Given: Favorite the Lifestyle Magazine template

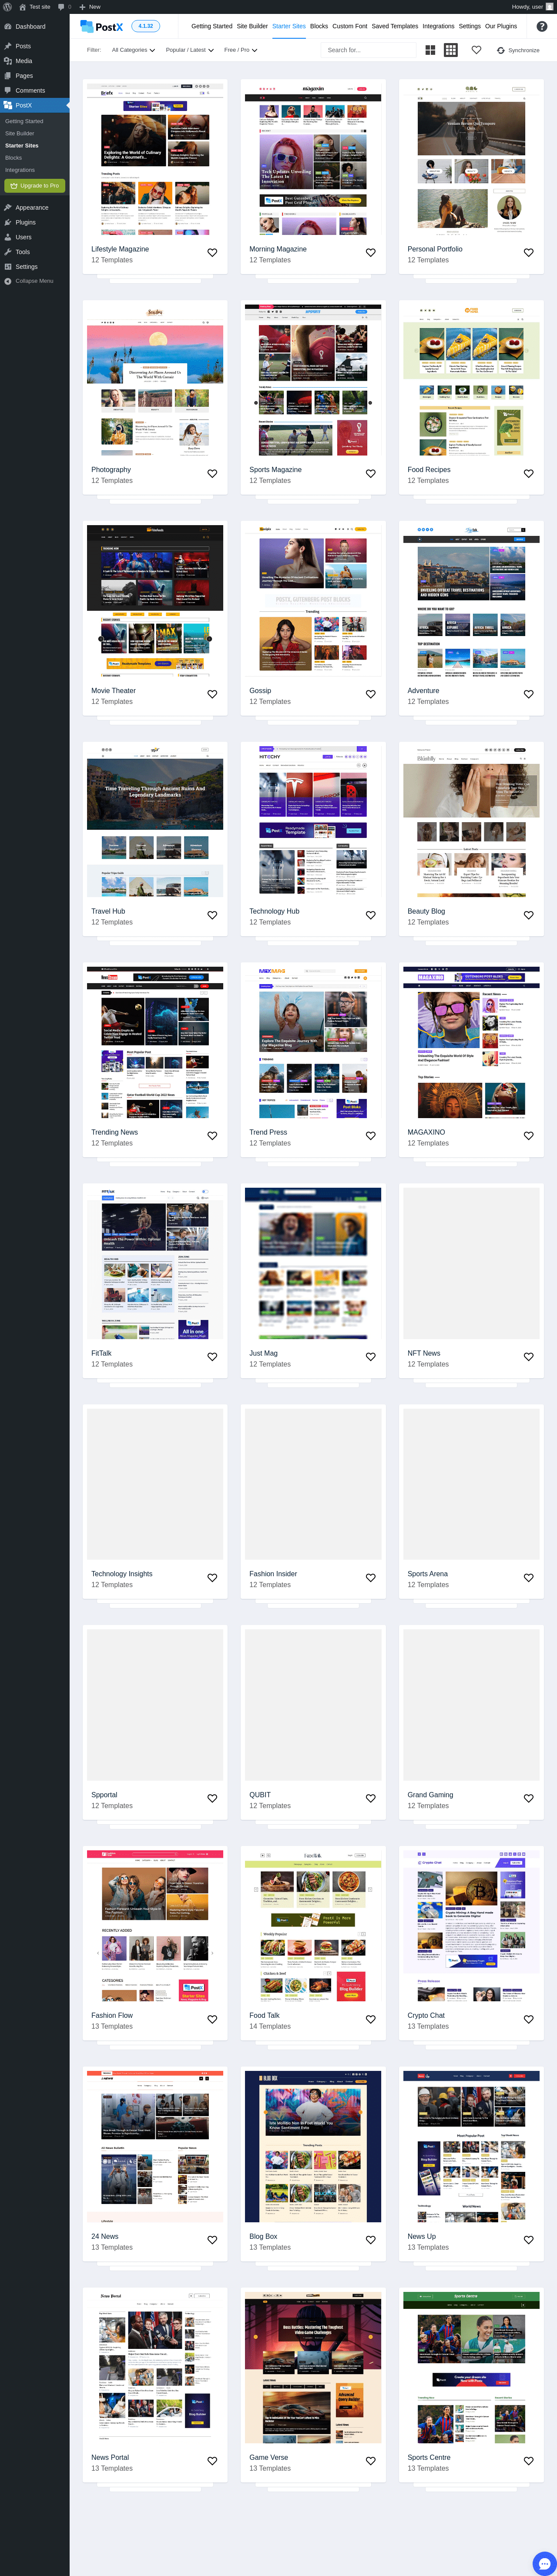Looking at the screenshot, I should 212,253.
